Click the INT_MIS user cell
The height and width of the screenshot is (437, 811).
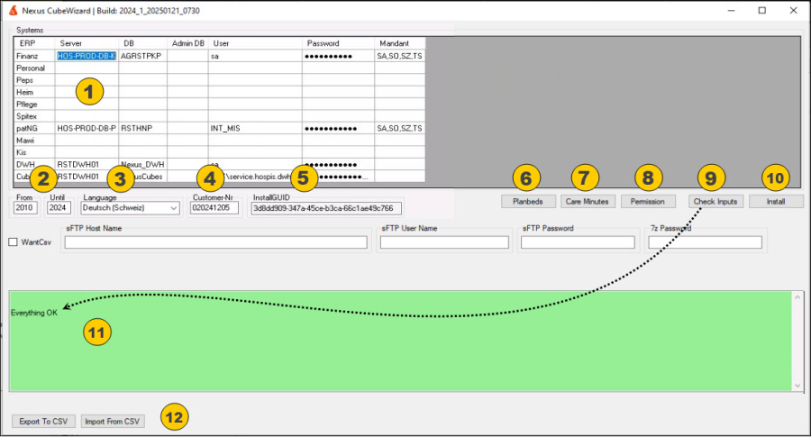pos(256,128)
